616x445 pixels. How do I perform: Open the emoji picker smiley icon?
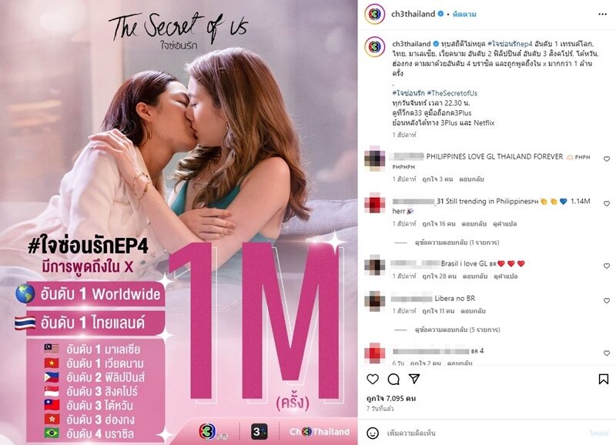pos(373,433)
